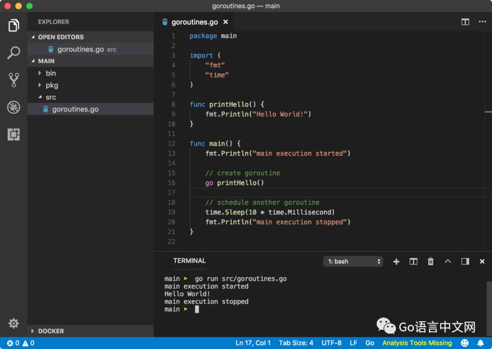492x349 pixels.
Task: Change the UTF-8 file encoding
Action: coord(331,343)
